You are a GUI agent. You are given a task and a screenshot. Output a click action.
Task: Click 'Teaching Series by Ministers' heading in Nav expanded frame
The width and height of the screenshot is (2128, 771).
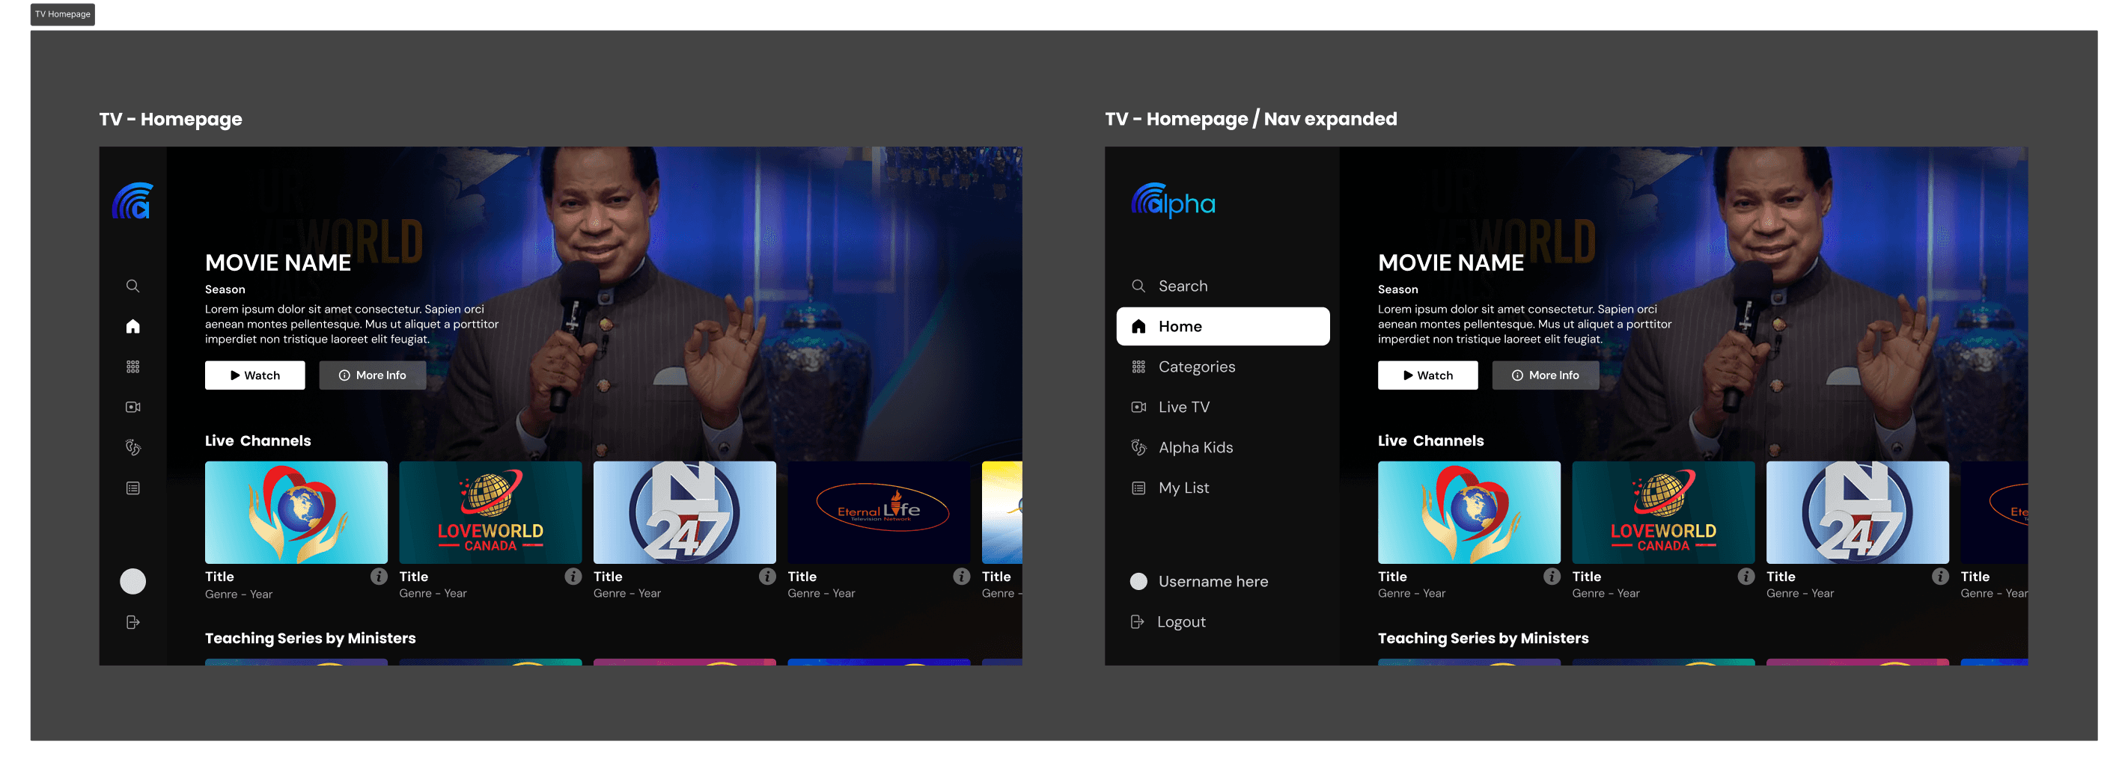pyautogui.click(x=1483, y=638)
